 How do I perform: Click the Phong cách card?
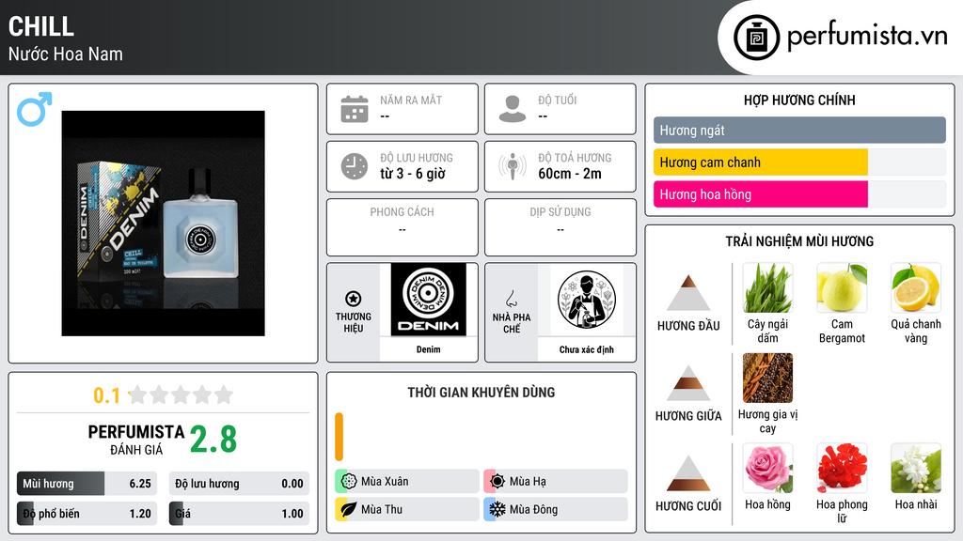pos(403,227)
